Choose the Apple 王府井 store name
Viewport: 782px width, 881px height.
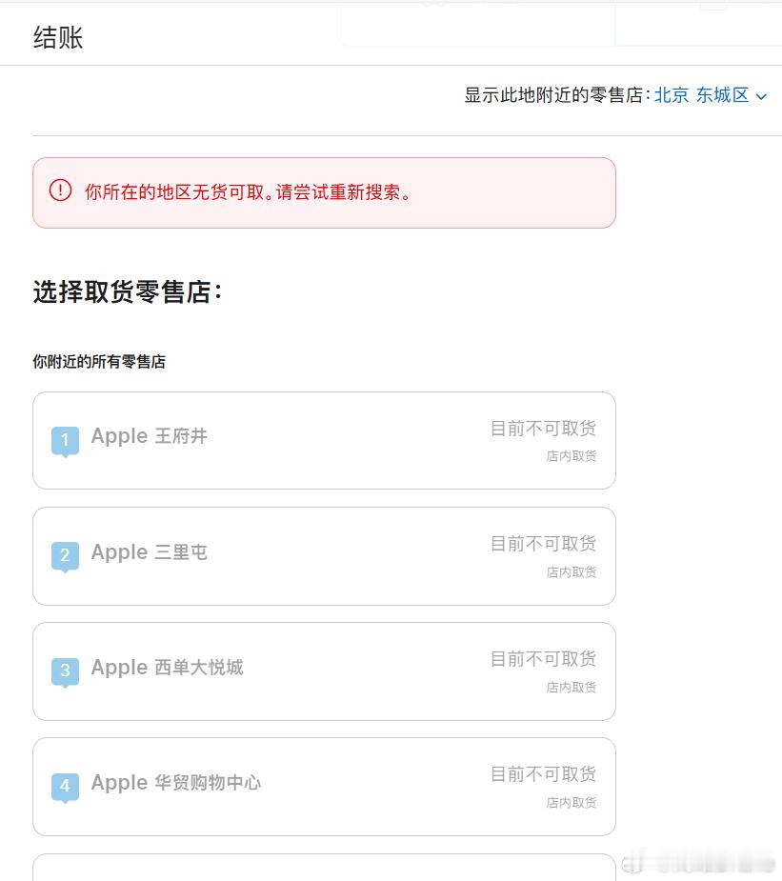tap(149, 436)
